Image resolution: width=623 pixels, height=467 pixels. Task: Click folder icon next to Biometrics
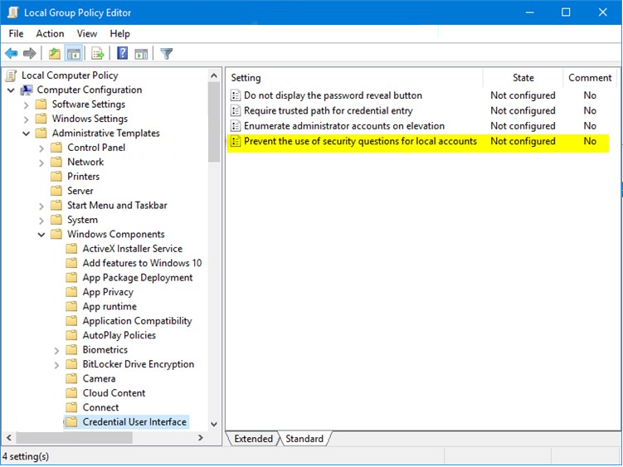tap(71, 350)
